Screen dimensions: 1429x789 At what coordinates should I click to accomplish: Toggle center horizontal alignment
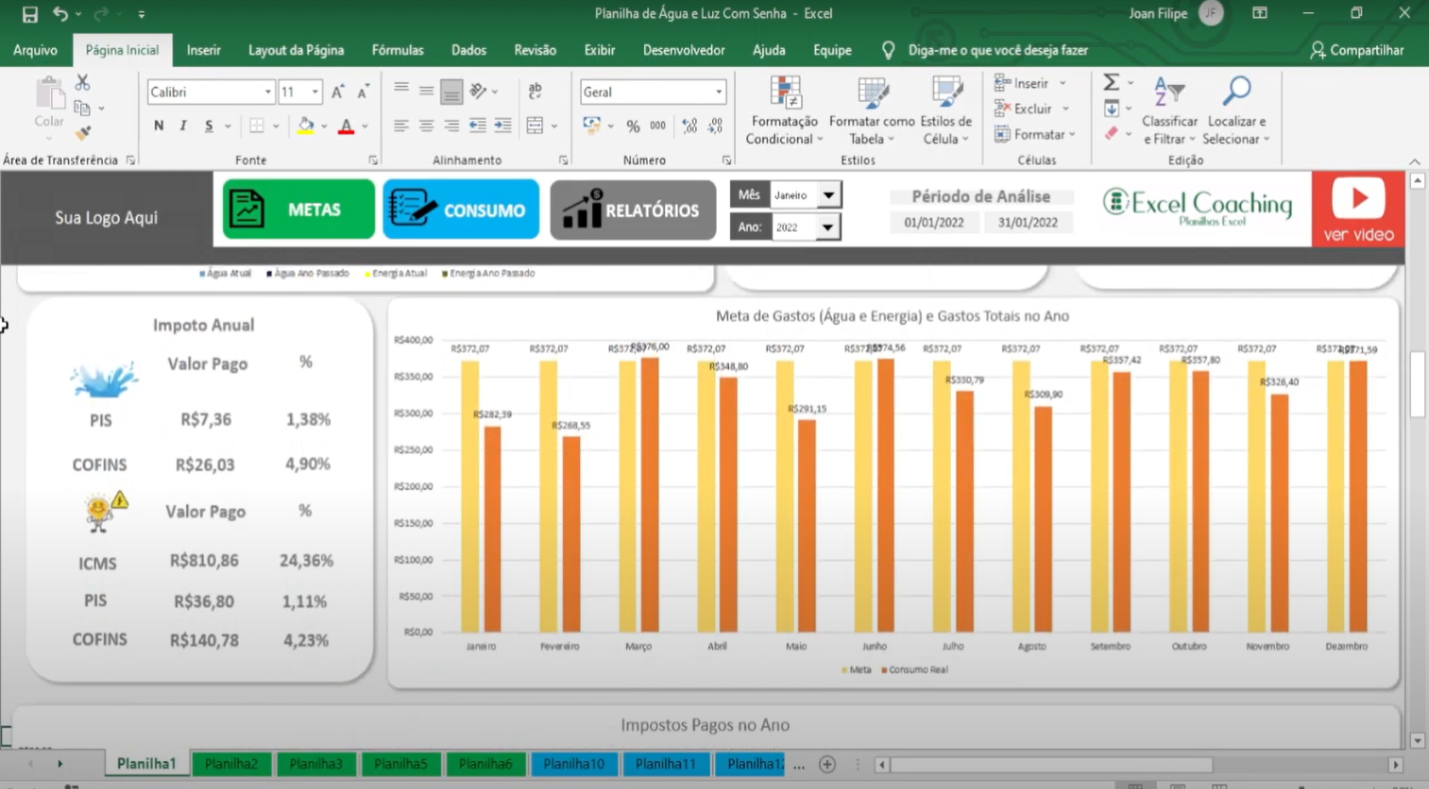(x=427, y=126)
